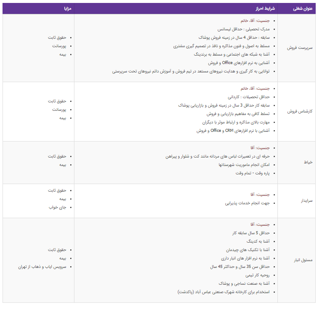Image resolution: width=322 pixels, height=310 pixels.
Task: Select the job title 'خیاط'
Action: tap(308, 162)
